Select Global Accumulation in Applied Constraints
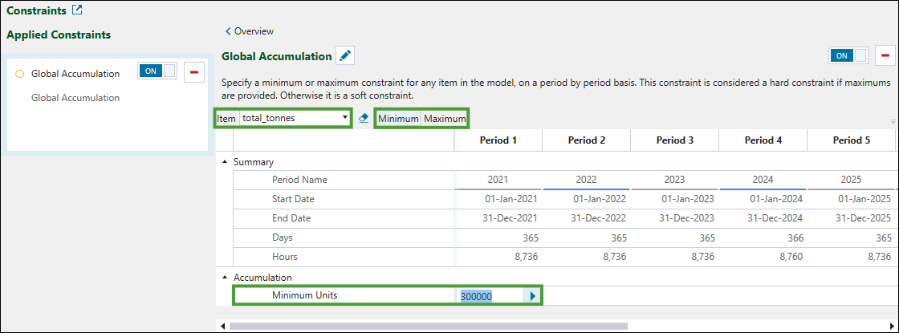This screenshot has height=333, width=899. [75, 74]
